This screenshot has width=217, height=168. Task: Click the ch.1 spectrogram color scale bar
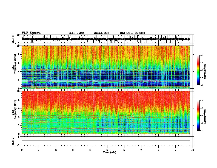click(198, 70)
